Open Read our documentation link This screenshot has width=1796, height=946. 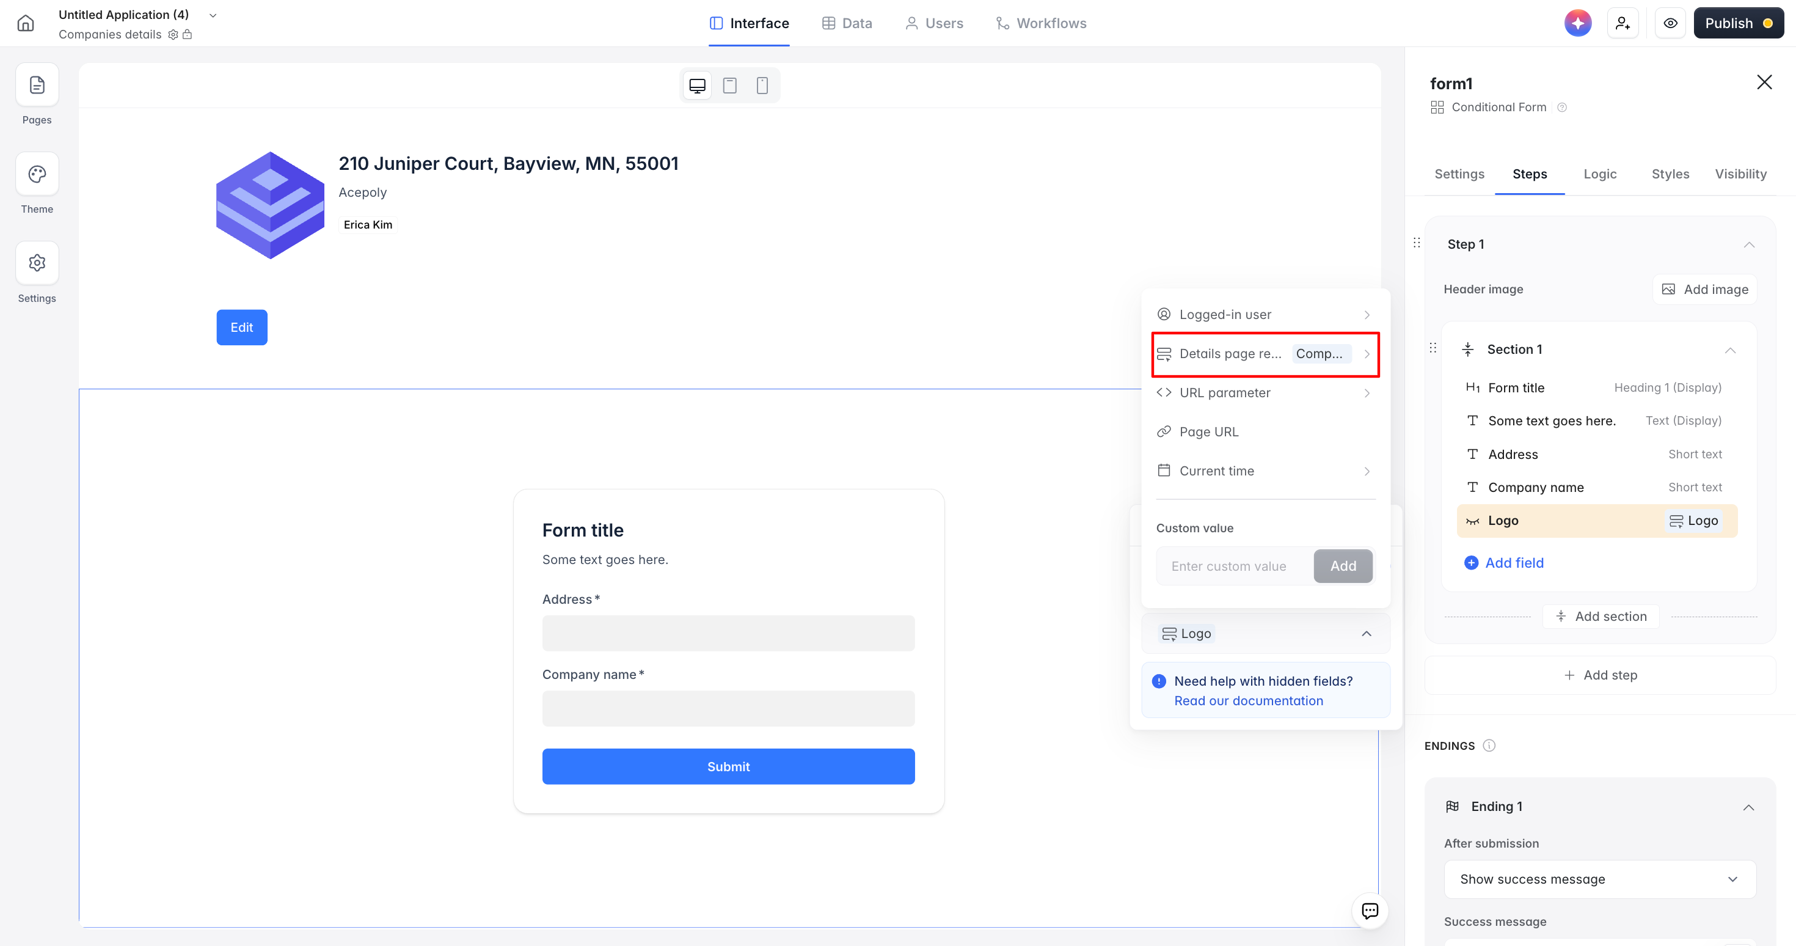tap(1248, 700)
